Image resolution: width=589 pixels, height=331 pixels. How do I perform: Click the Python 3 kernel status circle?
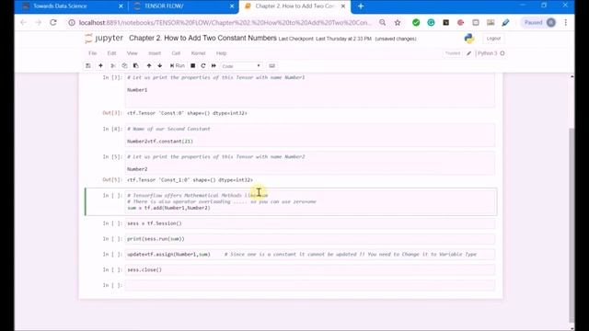click(502, 53)
